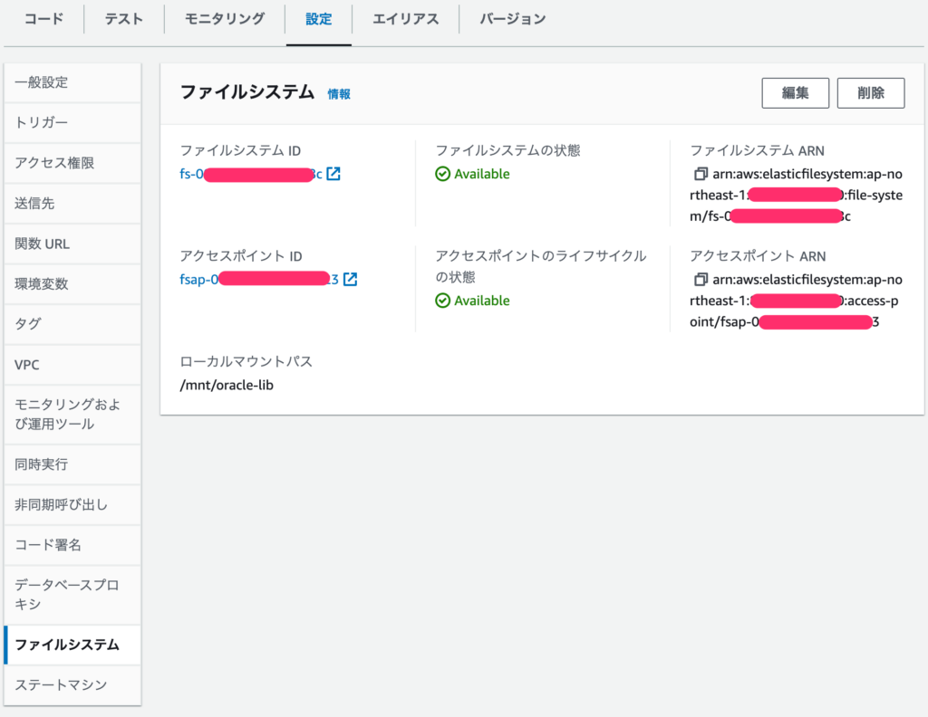
Task: Select トリガー in the sidebar
Action: click(x=72, y=122)
